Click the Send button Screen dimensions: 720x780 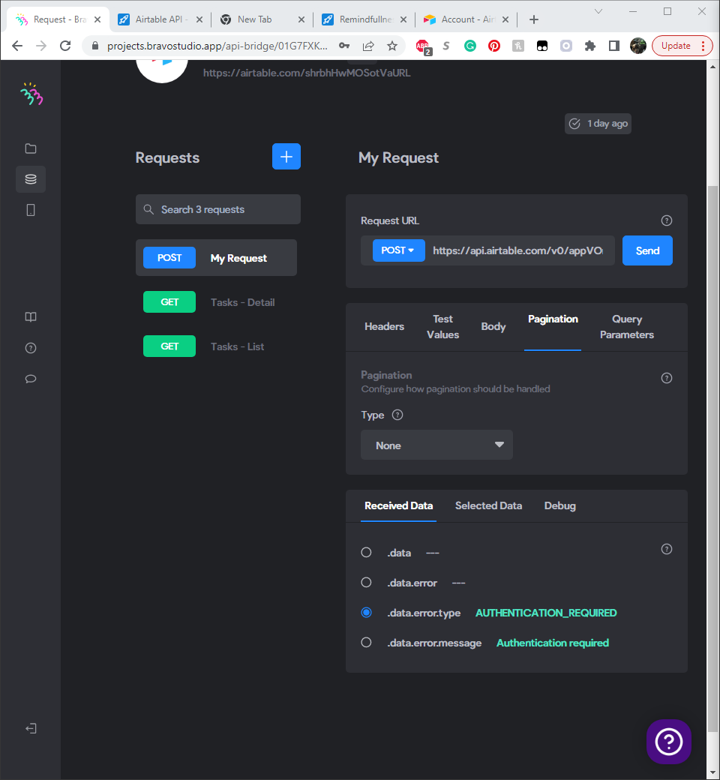tap(647, 250)
